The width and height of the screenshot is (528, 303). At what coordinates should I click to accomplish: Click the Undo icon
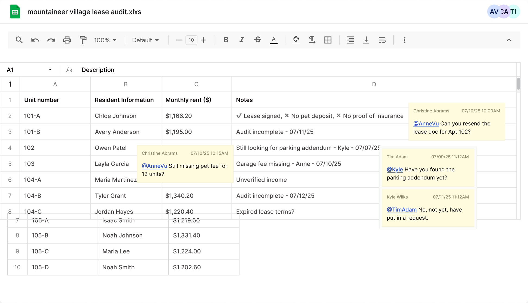click(35, 40)
